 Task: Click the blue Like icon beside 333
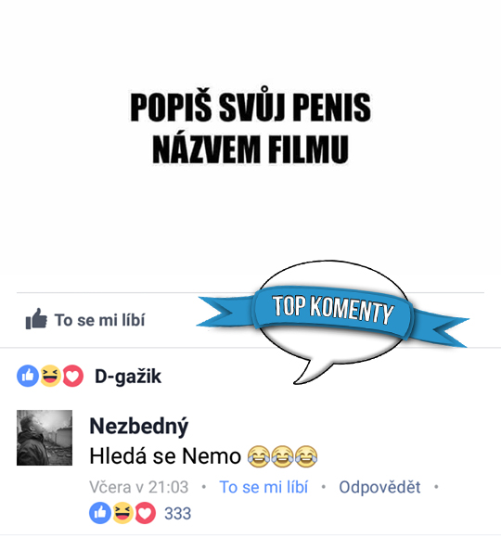coord(100,513)
